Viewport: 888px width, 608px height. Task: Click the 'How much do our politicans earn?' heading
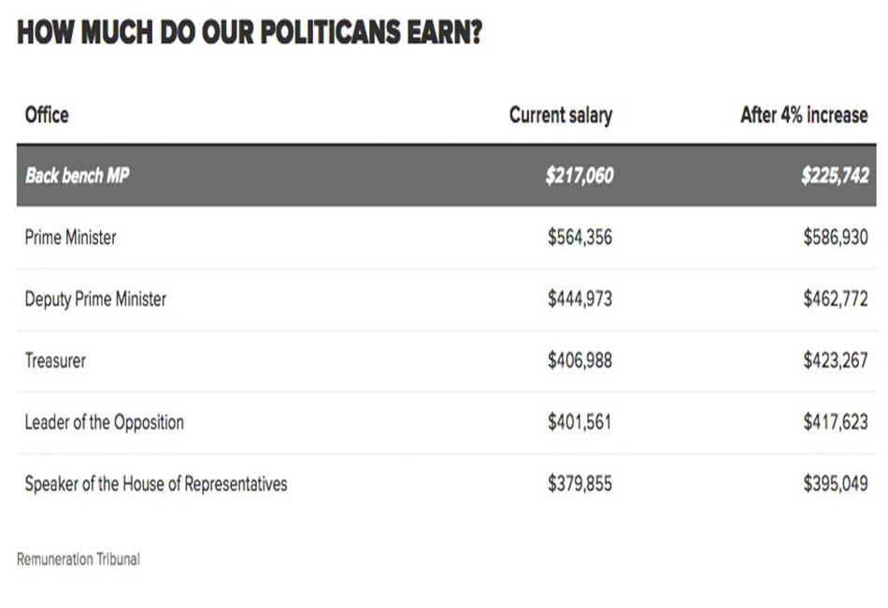coord(250,32)
